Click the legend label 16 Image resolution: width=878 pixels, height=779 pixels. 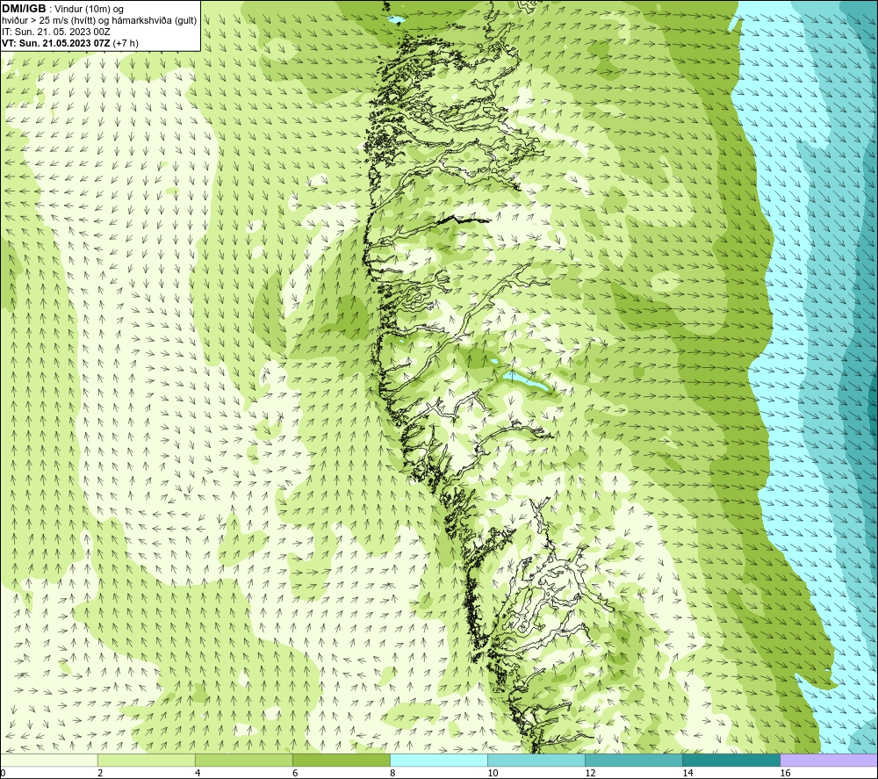coord(785,773)
